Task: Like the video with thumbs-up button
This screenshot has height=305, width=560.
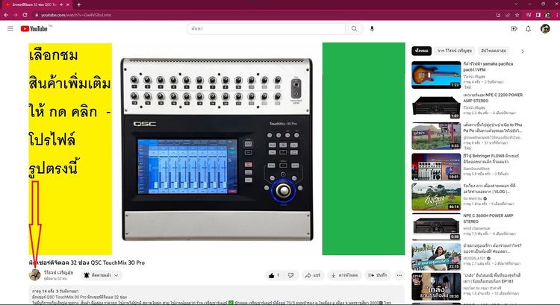Action: coord(274,275)
